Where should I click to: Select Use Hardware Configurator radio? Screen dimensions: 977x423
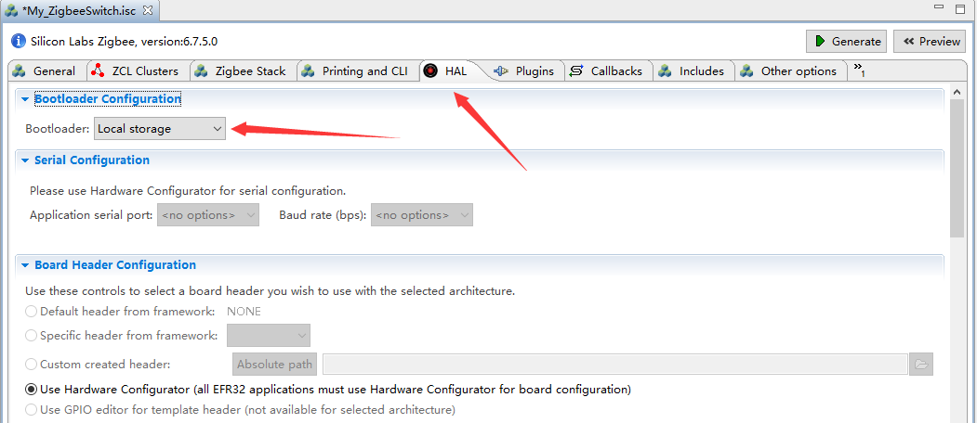click(x=32, y=390)
